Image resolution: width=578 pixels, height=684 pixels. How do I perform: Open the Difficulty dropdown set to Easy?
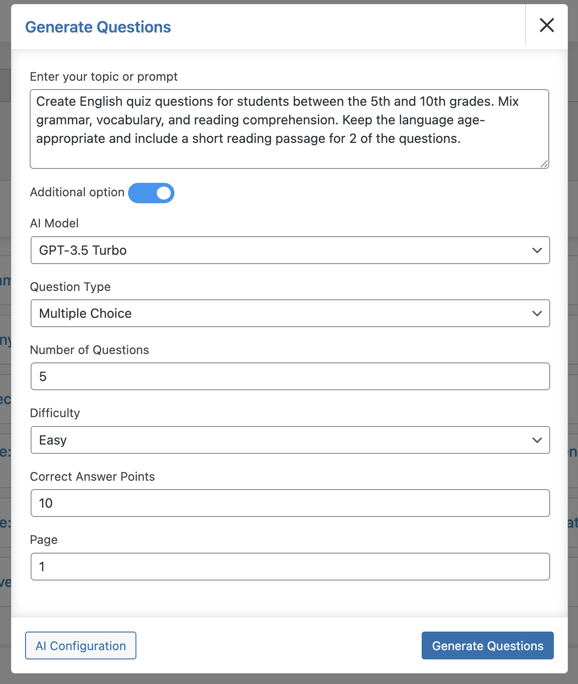pyautogui.click(x=290, y=440)
